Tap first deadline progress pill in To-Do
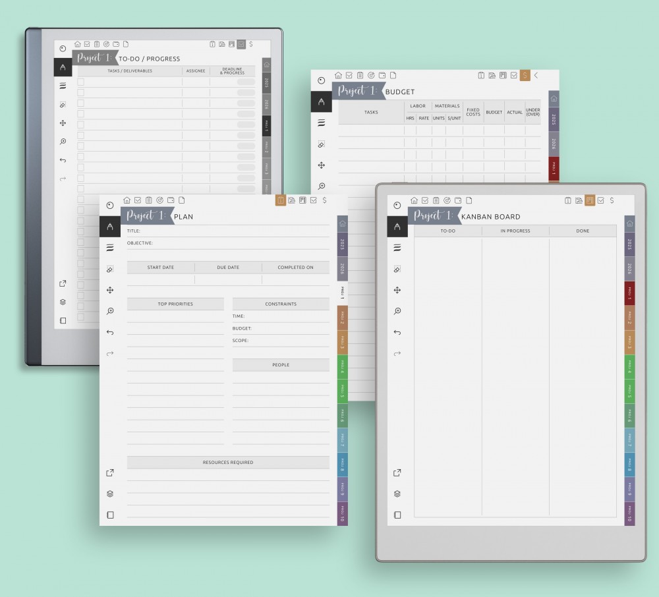659x597 pixels. point(246,82)
